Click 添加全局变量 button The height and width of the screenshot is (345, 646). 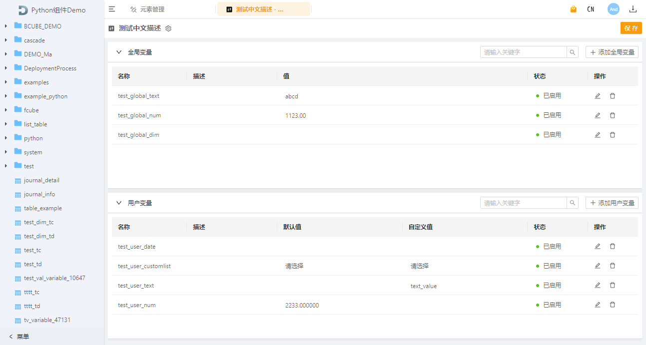(x=612, y=52)
